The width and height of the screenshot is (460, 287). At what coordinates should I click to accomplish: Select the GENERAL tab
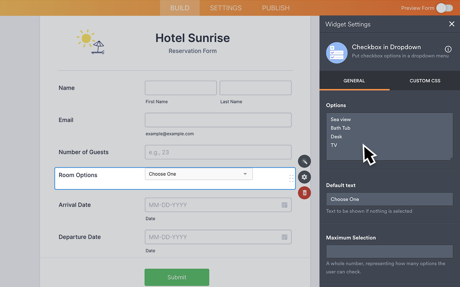(354, 81)
